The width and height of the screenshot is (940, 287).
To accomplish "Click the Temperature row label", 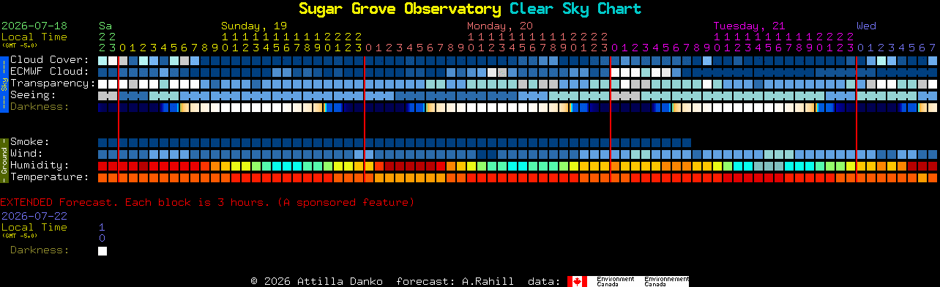I will [x=49, y=176].
